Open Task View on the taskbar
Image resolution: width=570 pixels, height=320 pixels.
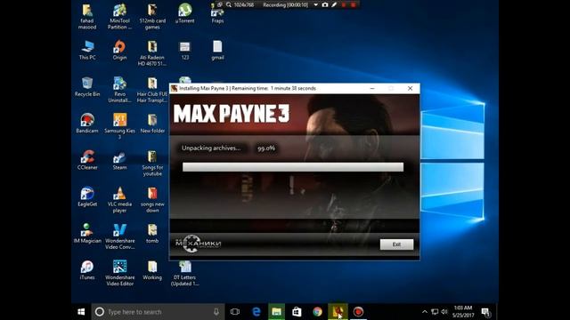235,312
